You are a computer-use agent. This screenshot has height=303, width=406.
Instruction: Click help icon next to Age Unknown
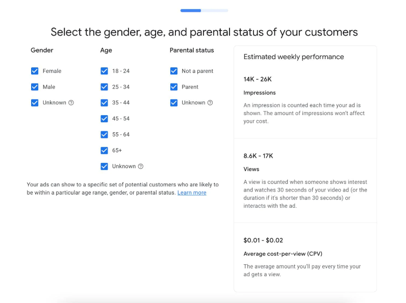pos(141,167)
